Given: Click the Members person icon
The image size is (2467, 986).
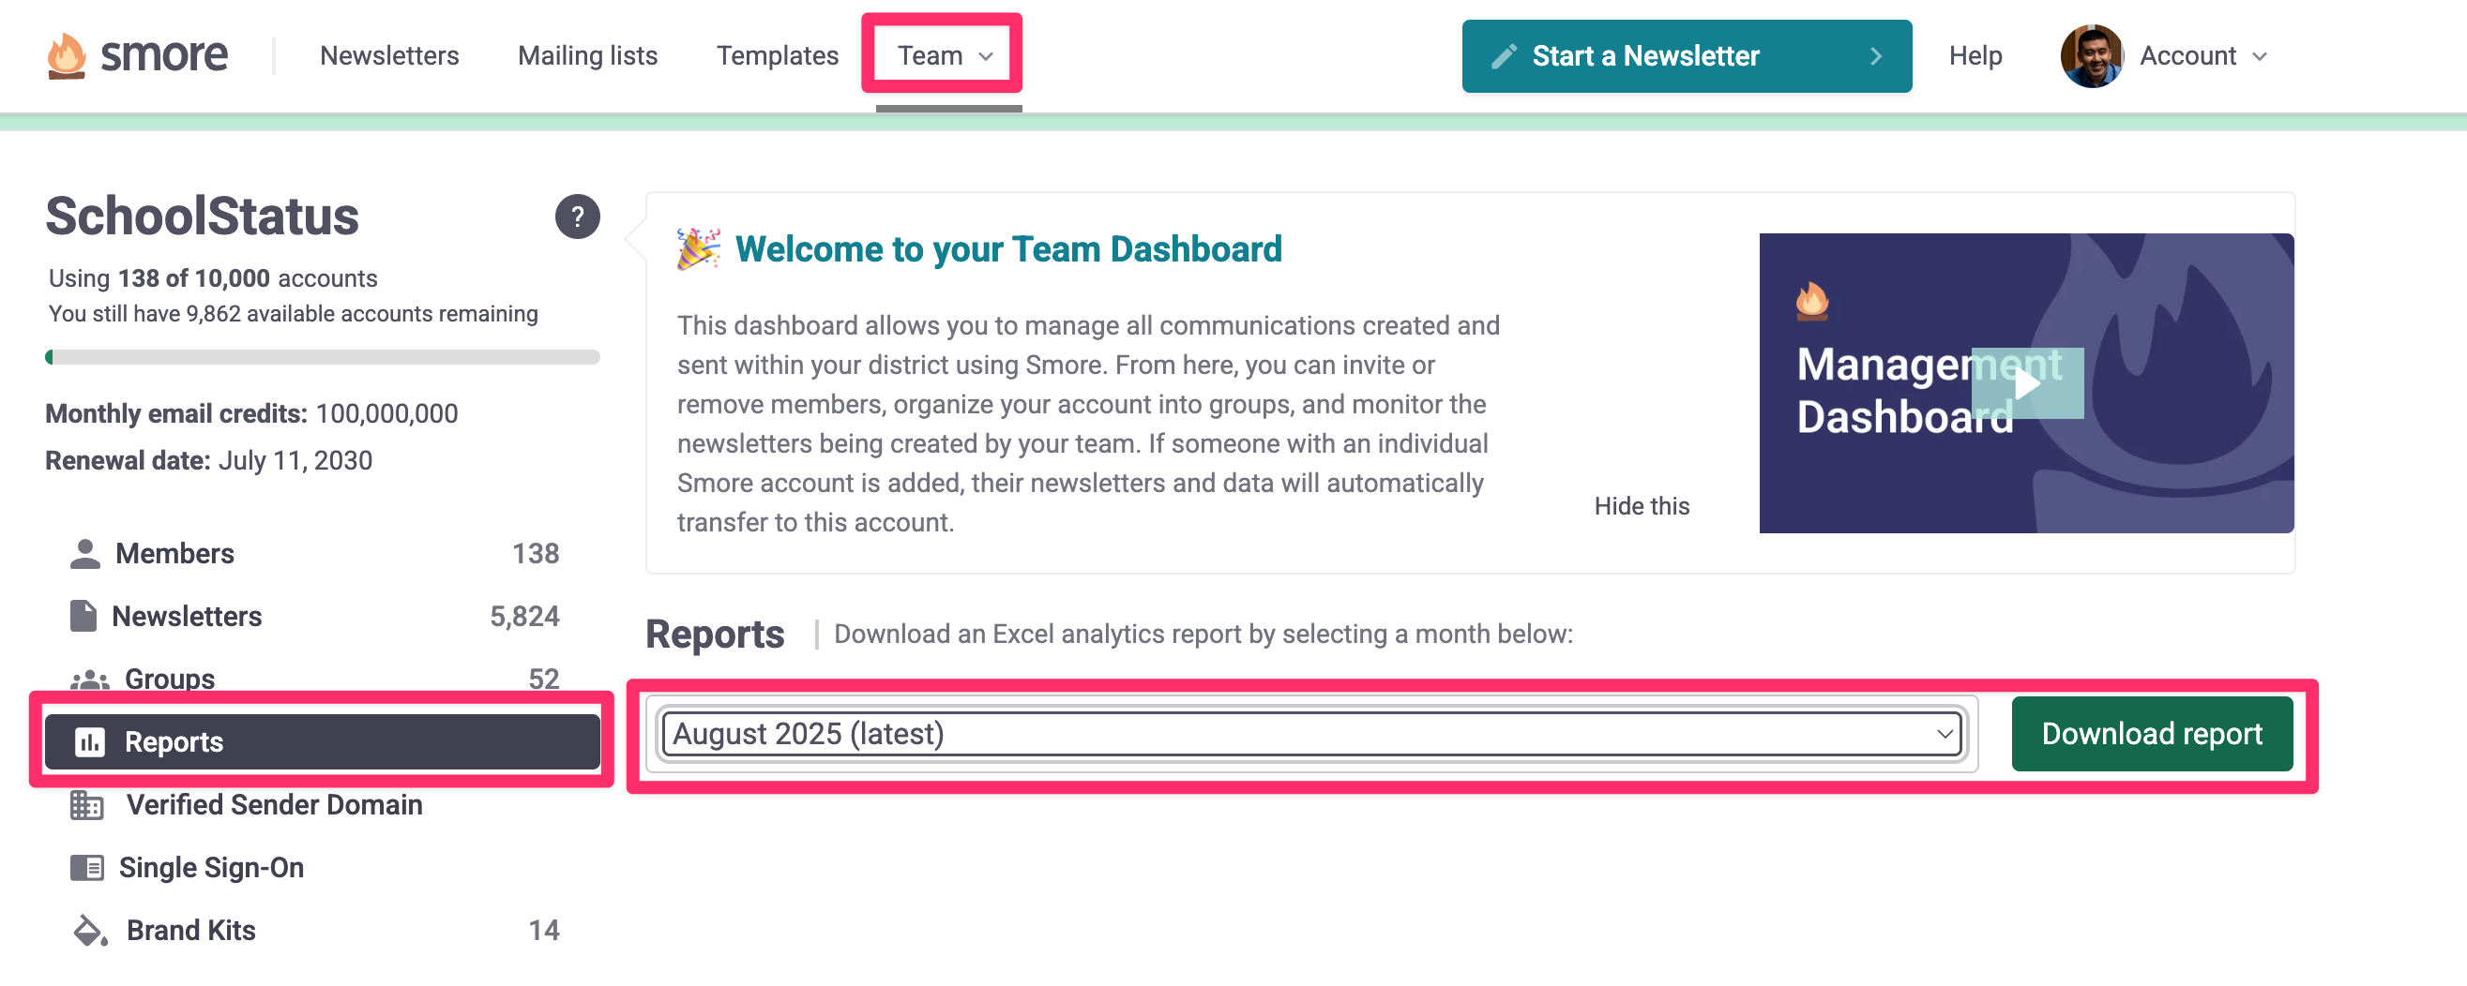Looking at the screenshot, I should 86,552.
